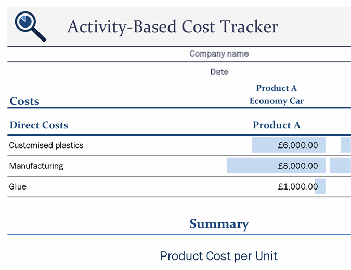Click the Direct Costs heading
The width and height of the screenshot is (351, 270).
point(39,125)
